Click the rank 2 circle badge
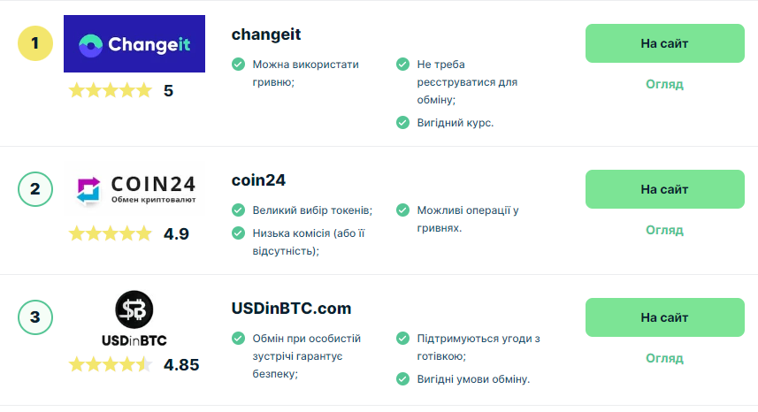The image size is (758, 412). pos(35,188)
